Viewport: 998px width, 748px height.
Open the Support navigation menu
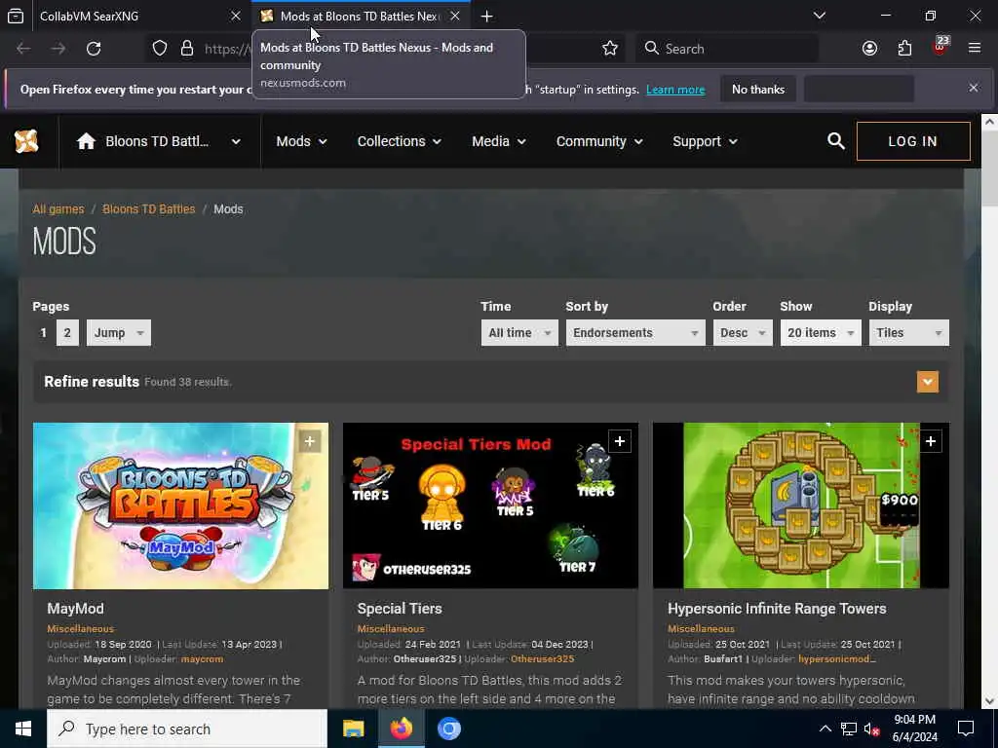(705, 141)
